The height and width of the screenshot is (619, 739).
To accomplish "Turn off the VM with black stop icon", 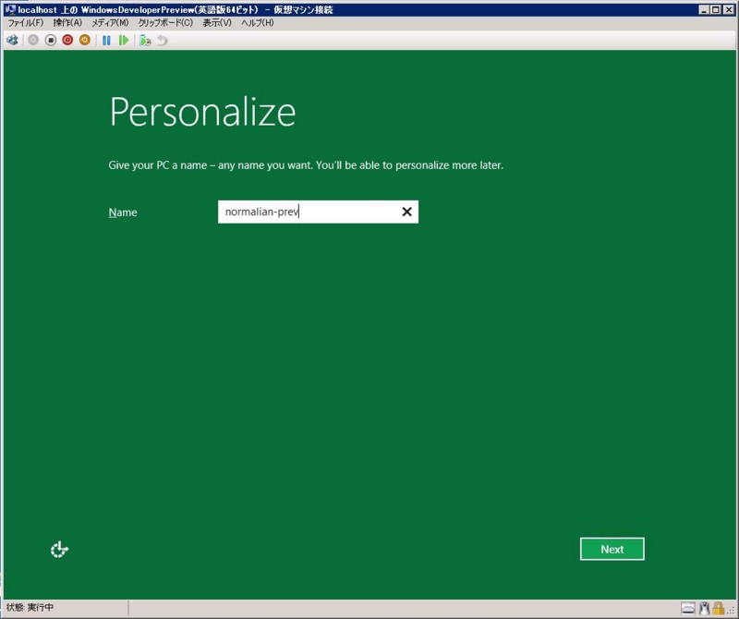I will 51,41.
